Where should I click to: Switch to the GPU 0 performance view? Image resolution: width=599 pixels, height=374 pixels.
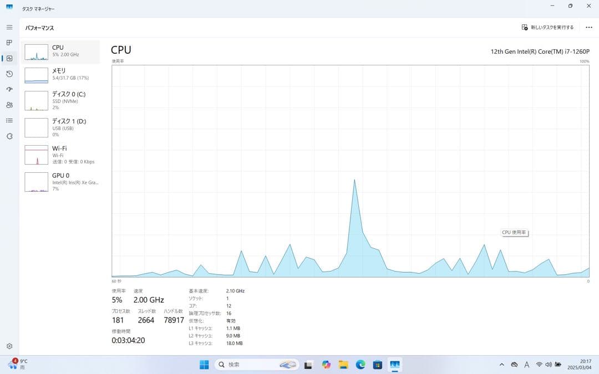click(61, 182)
